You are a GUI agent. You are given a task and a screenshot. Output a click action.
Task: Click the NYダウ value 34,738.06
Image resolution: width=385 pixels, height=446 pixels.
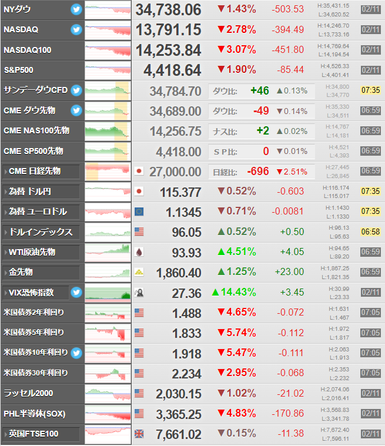click(x=168, y=10)
